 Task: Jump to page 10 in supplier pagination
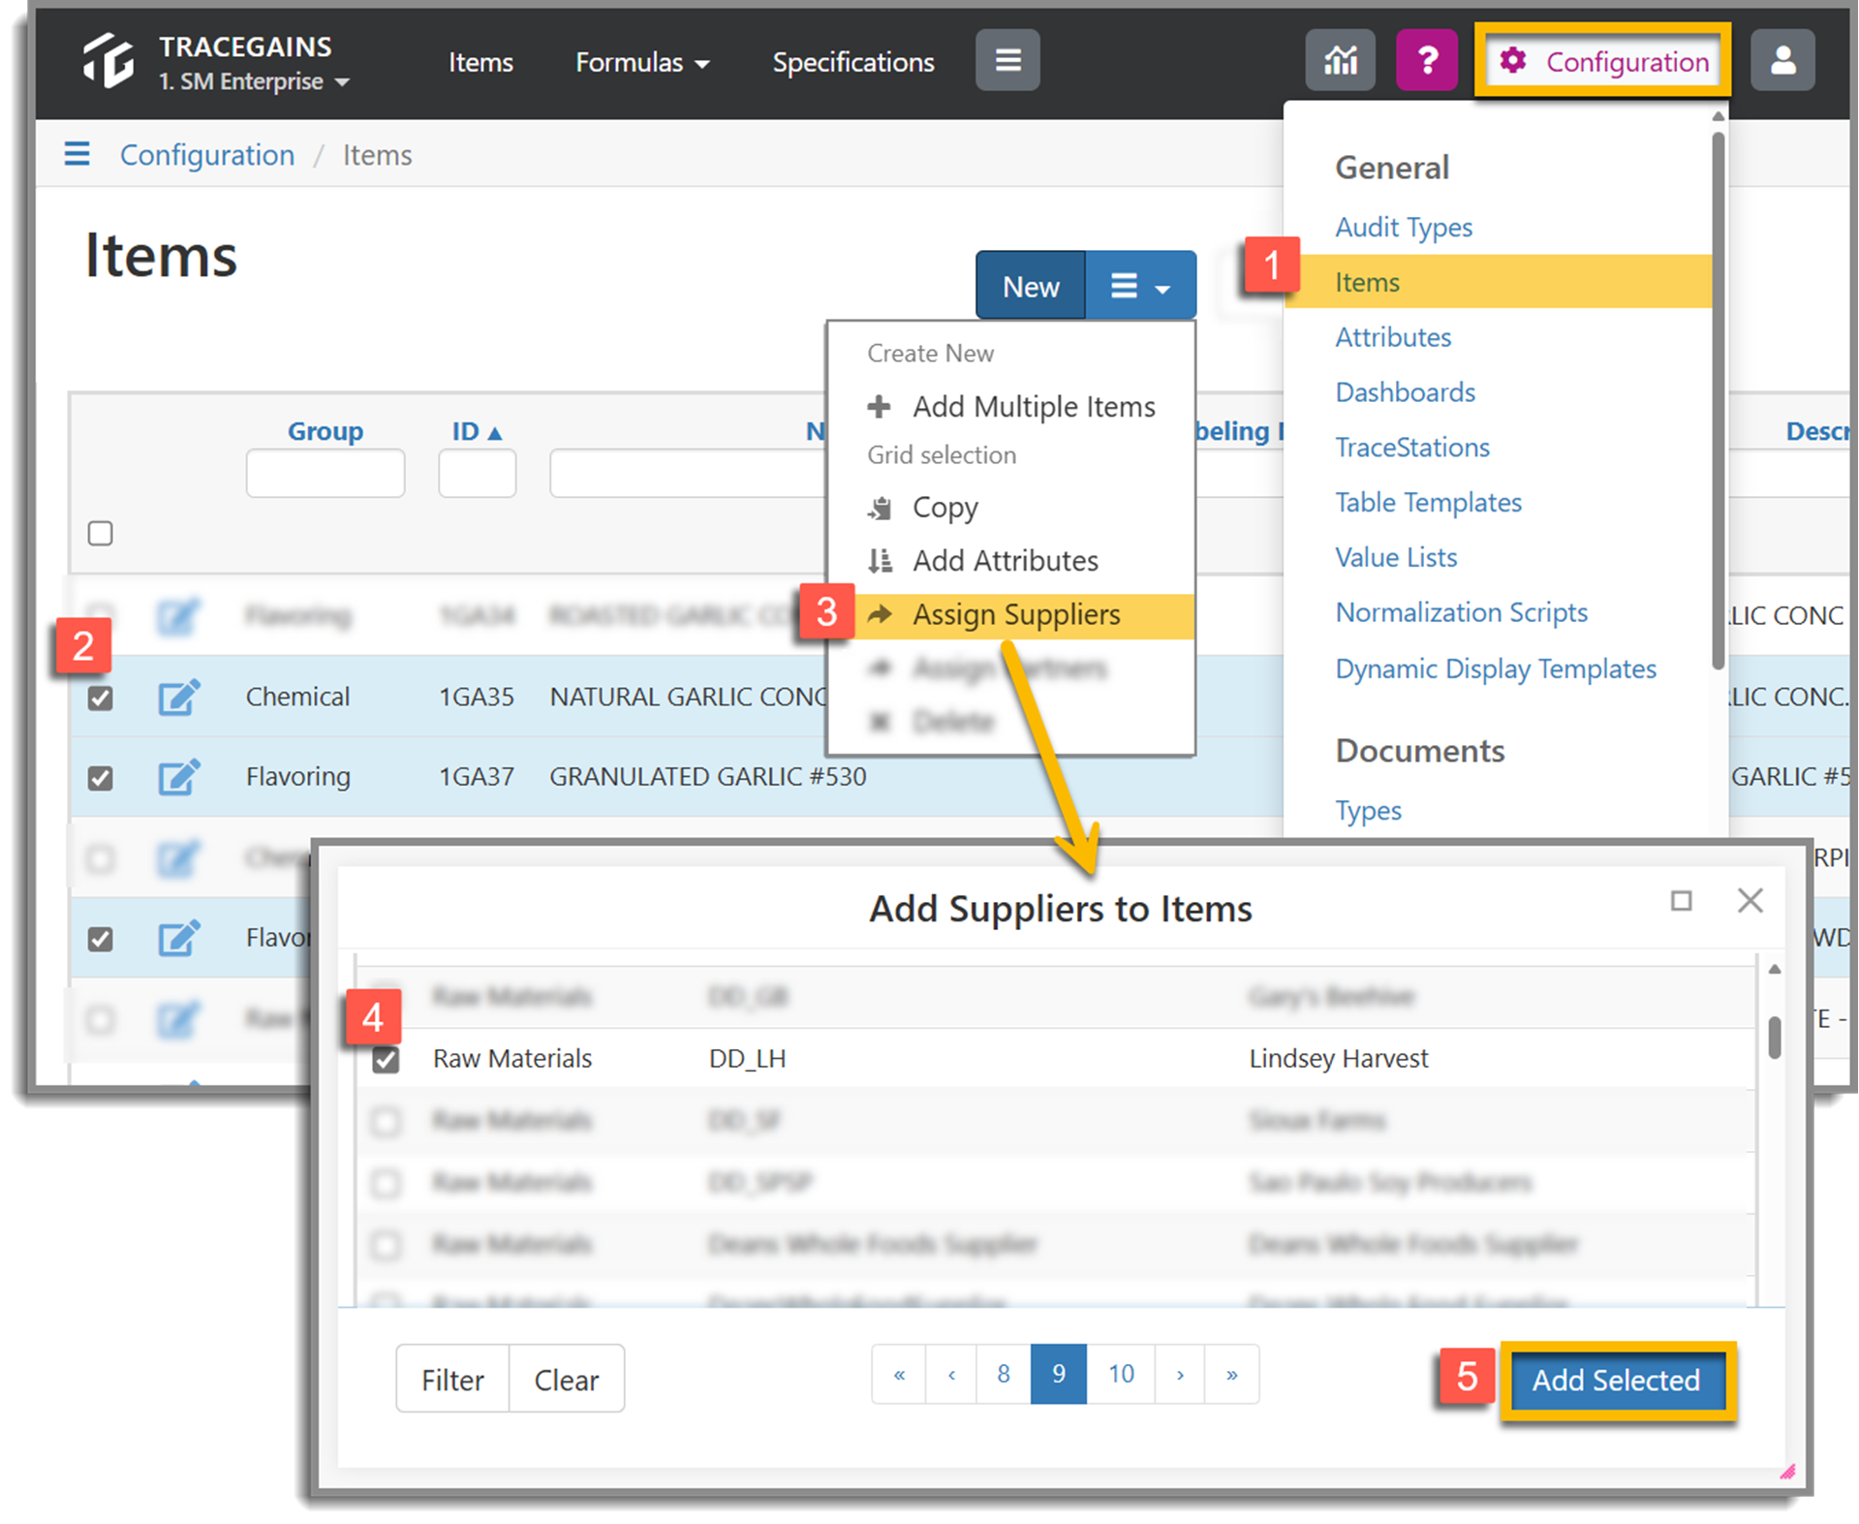pos(1121,1374)
